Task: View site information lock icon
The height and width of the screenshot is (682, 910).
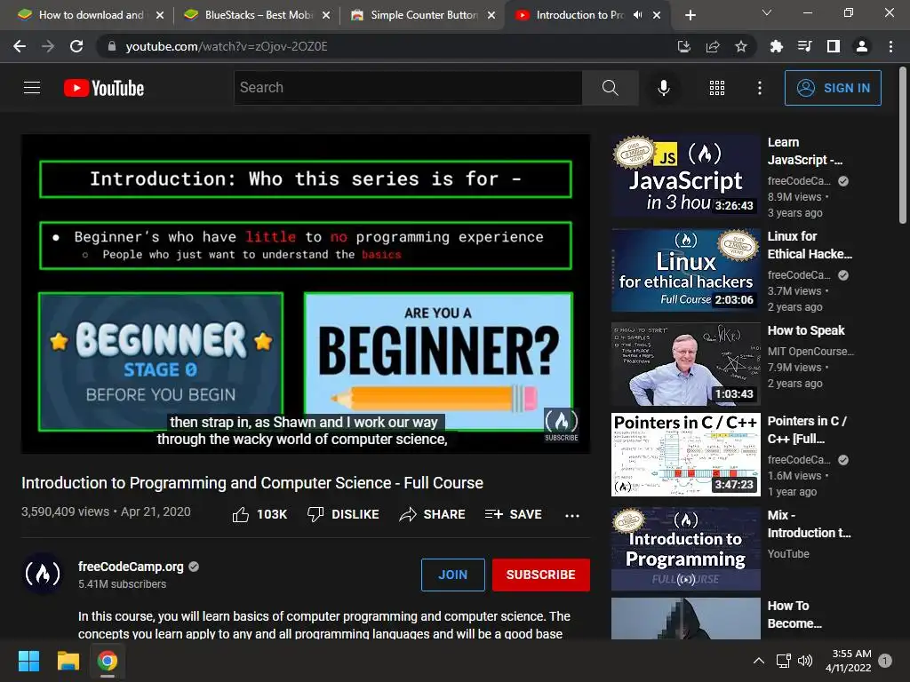Action: pos(112,46)
